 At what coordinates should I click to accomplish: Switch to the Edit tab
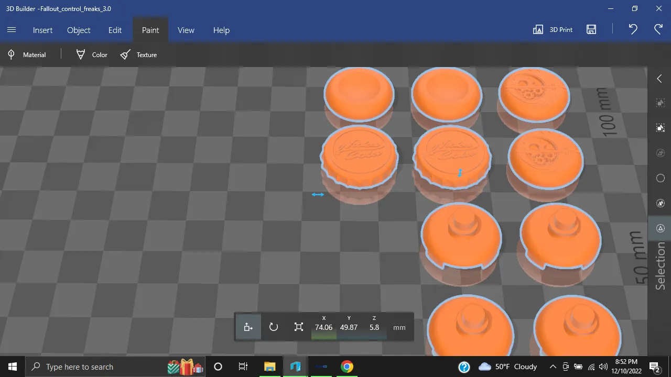click(115, 30)
